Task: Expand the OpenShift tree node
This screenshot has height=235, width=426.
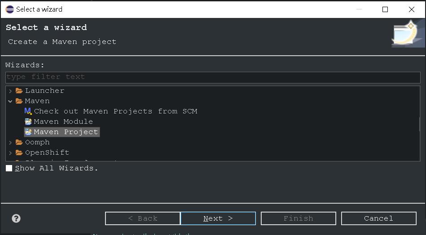Action: [10, 153]
